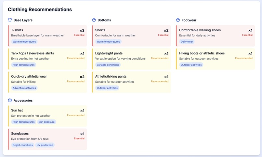Select the Lightweight pants title
This screenshot has width=262, height=157.
(109, 53)
